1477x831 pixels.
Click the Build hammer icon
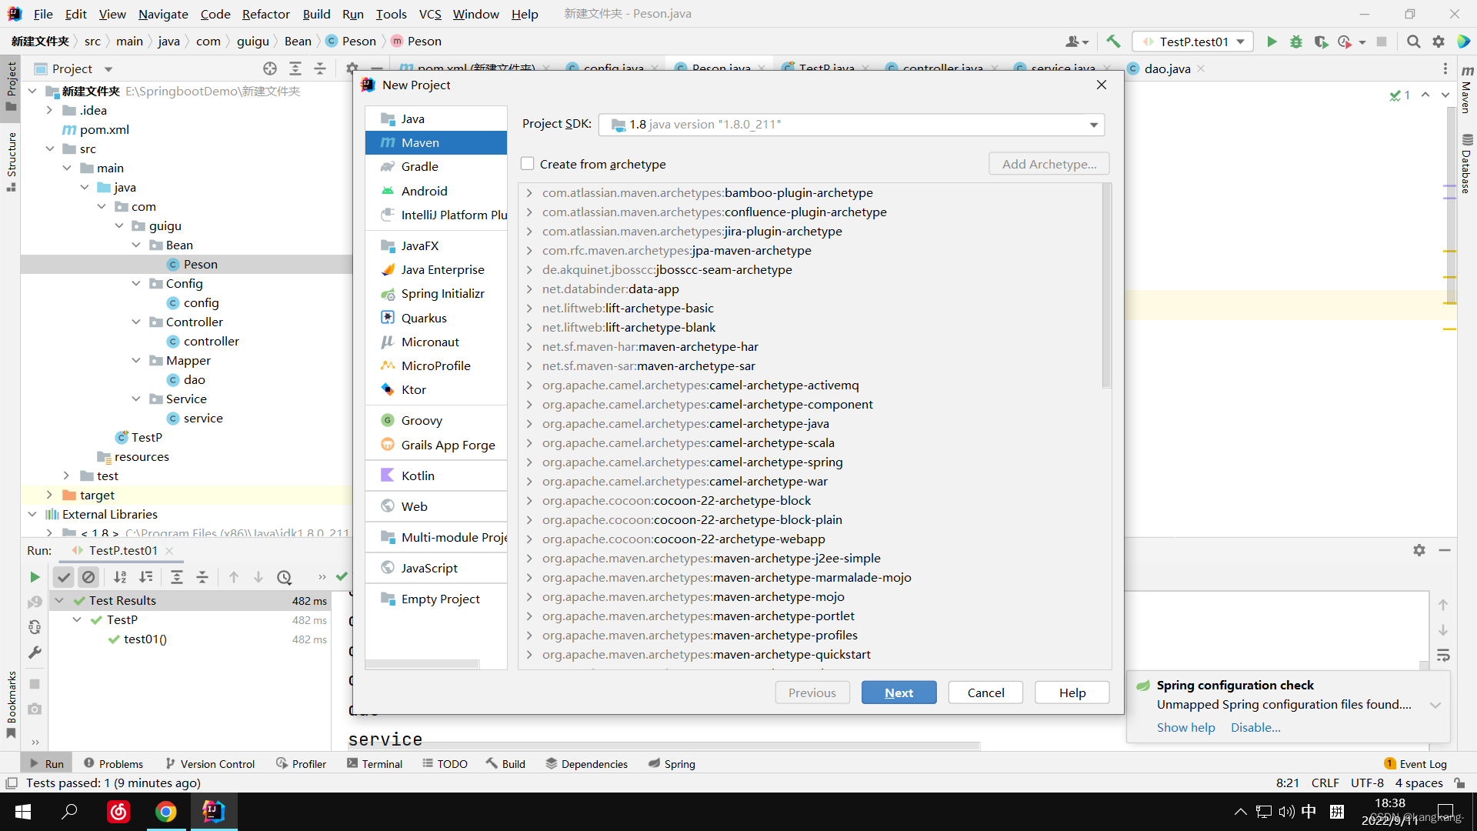pos(1113,42)
